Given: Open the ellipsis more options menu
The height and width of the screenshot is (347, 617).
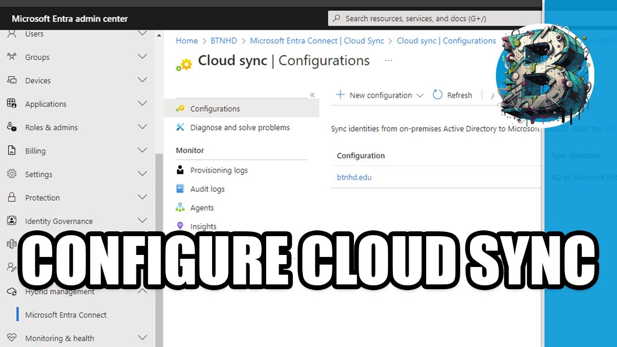Looking at the screenshot, I should [389, 61].
